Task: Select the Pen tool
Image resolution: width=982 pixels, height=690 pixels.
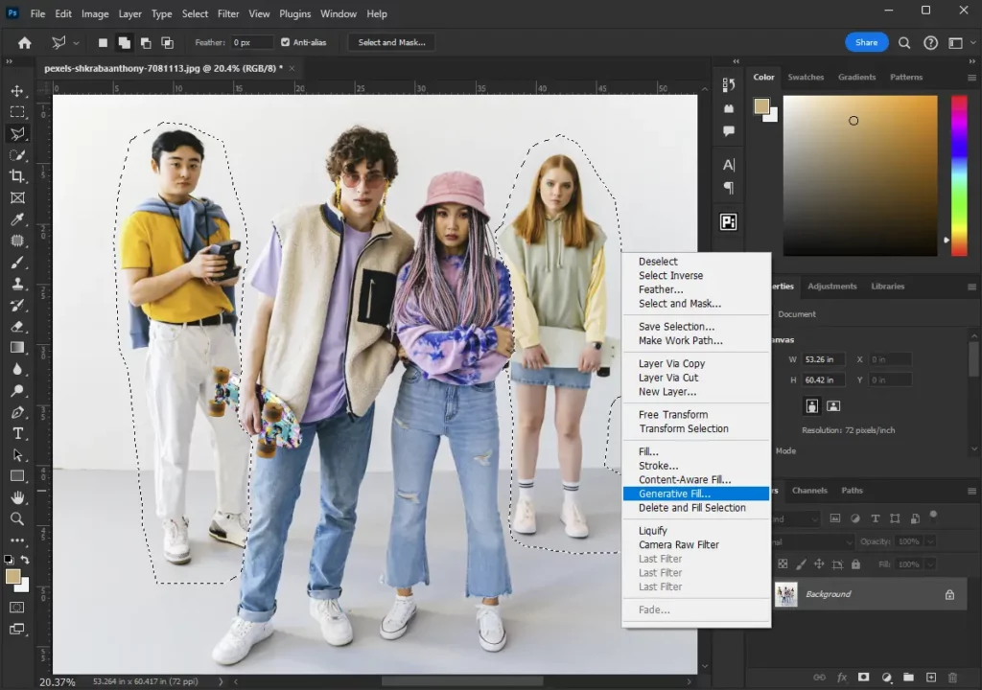Action: point(17,412)
